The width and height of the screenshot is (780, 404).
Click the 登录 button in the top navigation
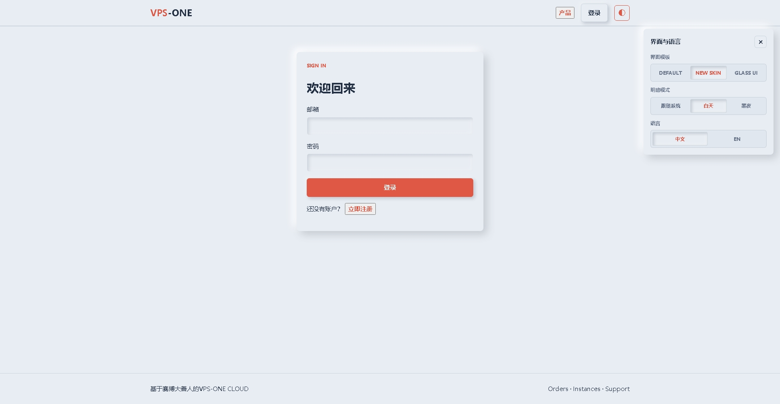click(x=594, y=13)
